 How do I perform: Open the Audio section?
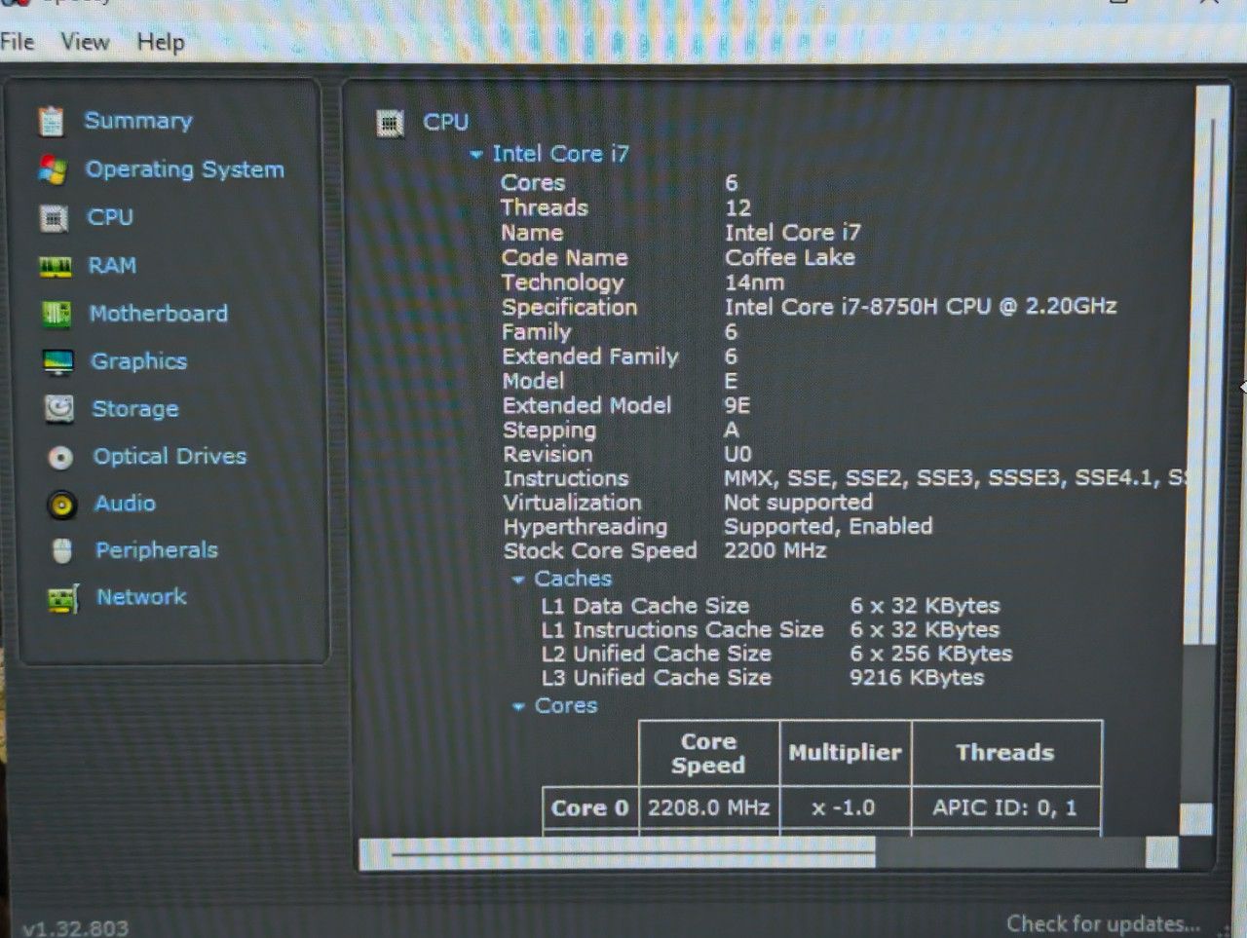[125, 503]
